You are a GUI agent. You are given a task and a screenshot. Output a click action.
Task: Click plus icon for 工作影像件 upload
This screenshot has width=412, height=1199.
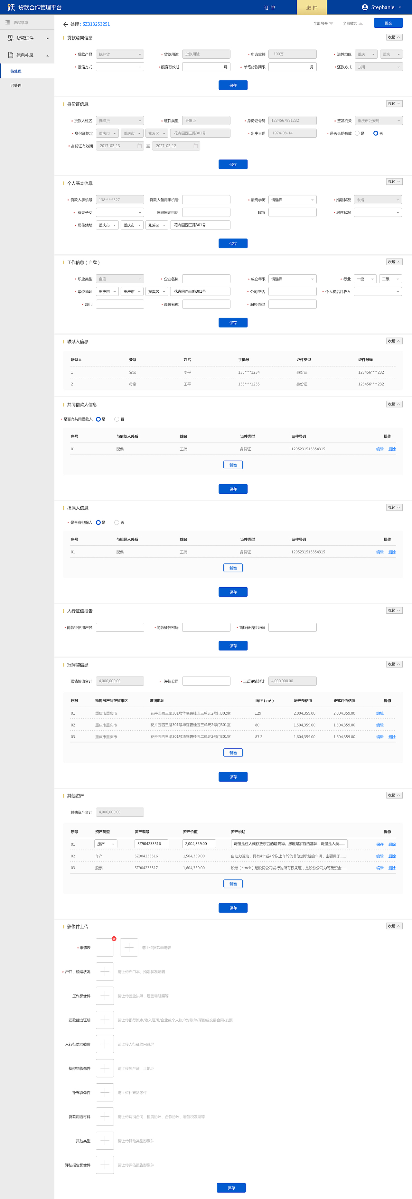(105, 996)
